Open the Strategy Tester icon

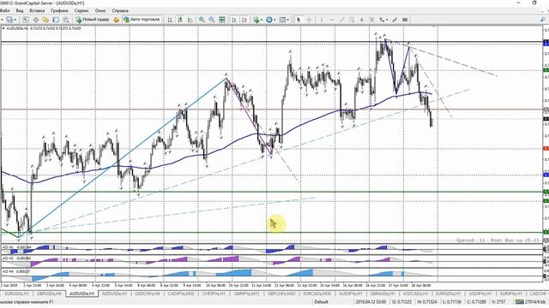tap(65, 20)
